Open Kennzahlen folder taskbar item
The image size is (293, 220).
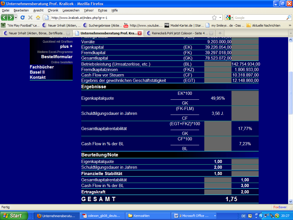[x=148, y=216]
